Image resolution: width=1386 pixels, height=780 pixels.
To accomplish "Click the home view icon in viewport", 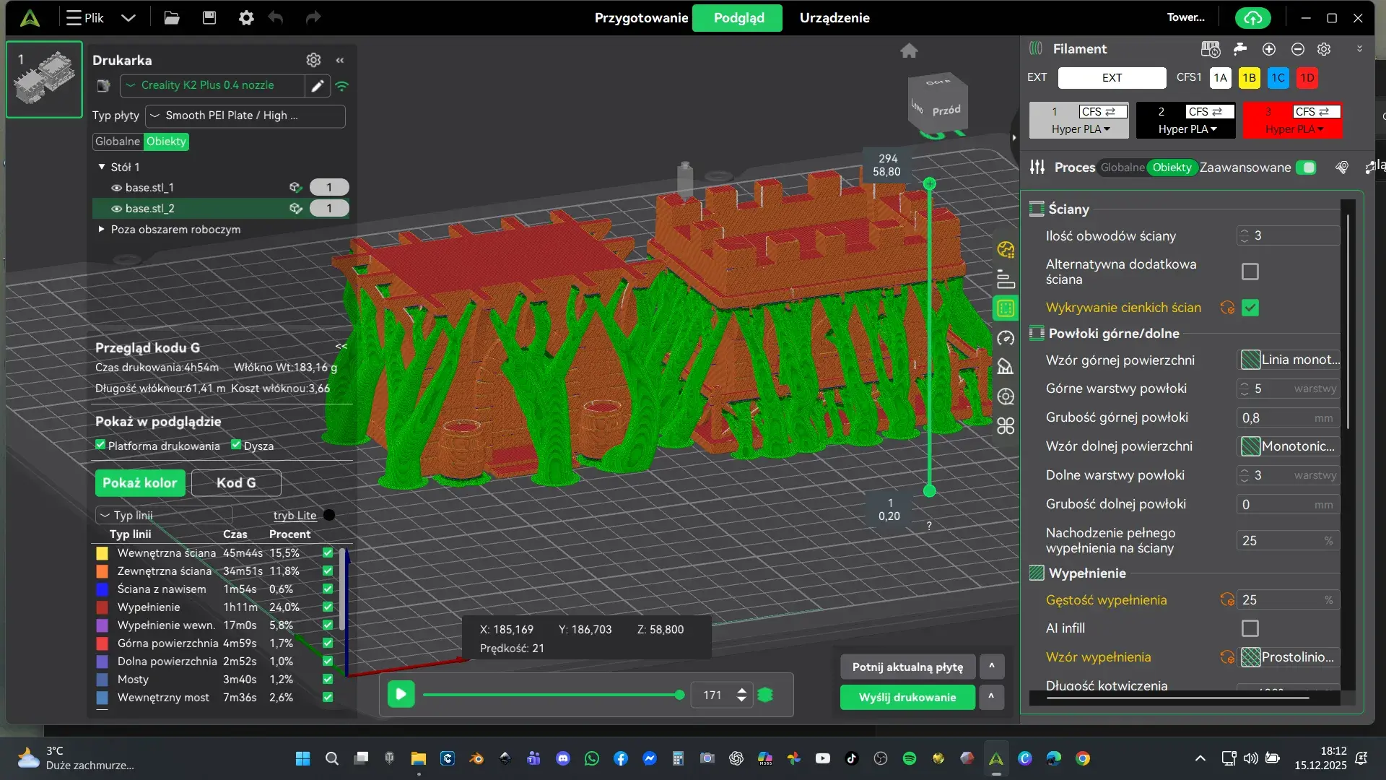I will point(909,51).
